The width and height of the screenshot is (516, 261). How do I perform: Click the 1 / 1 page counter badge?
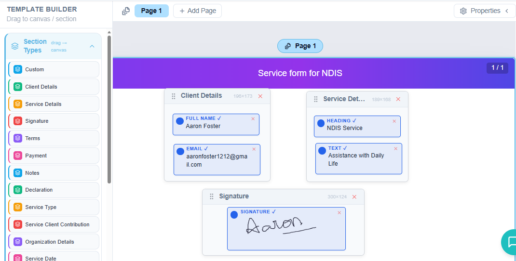pyautogui.click(x=497, y=68)
